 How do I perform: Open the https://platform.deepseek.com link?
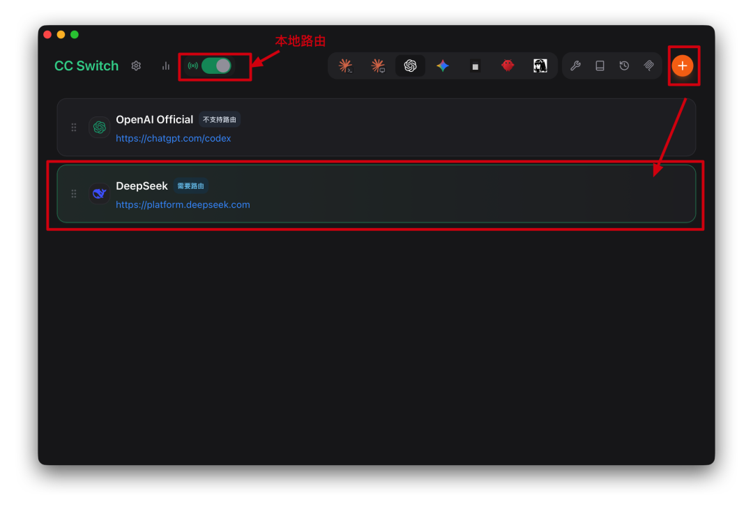coord(183,205)
